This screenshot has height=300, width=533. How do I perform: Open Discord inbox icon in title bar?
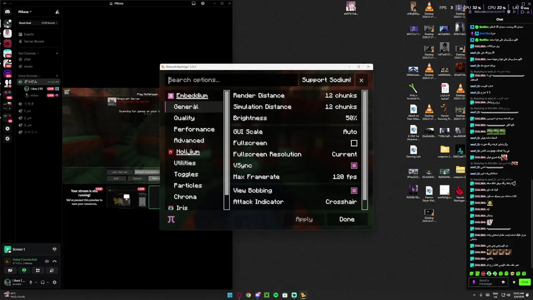coord(194,3)
